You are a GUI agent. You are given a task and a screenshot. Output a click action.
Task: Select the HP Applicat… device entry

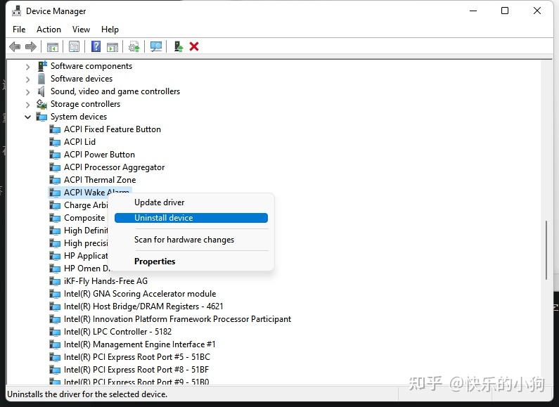click(86, 256)
